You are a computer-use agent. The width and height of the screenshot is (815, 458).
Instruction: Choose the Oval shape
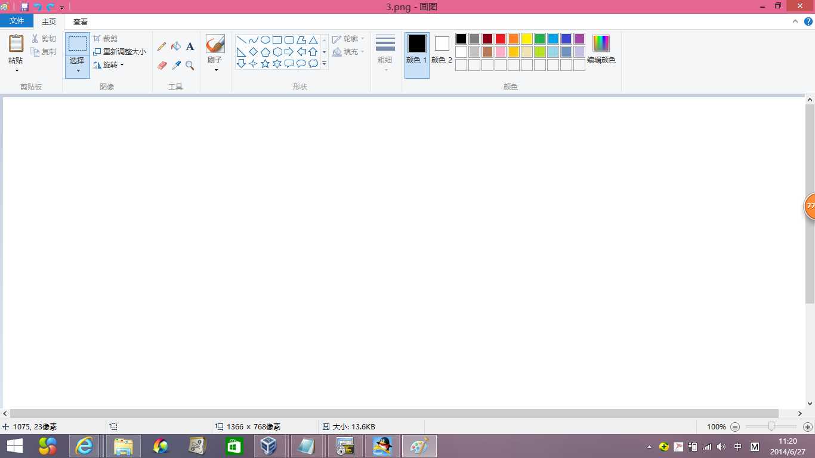pos(265,40)
